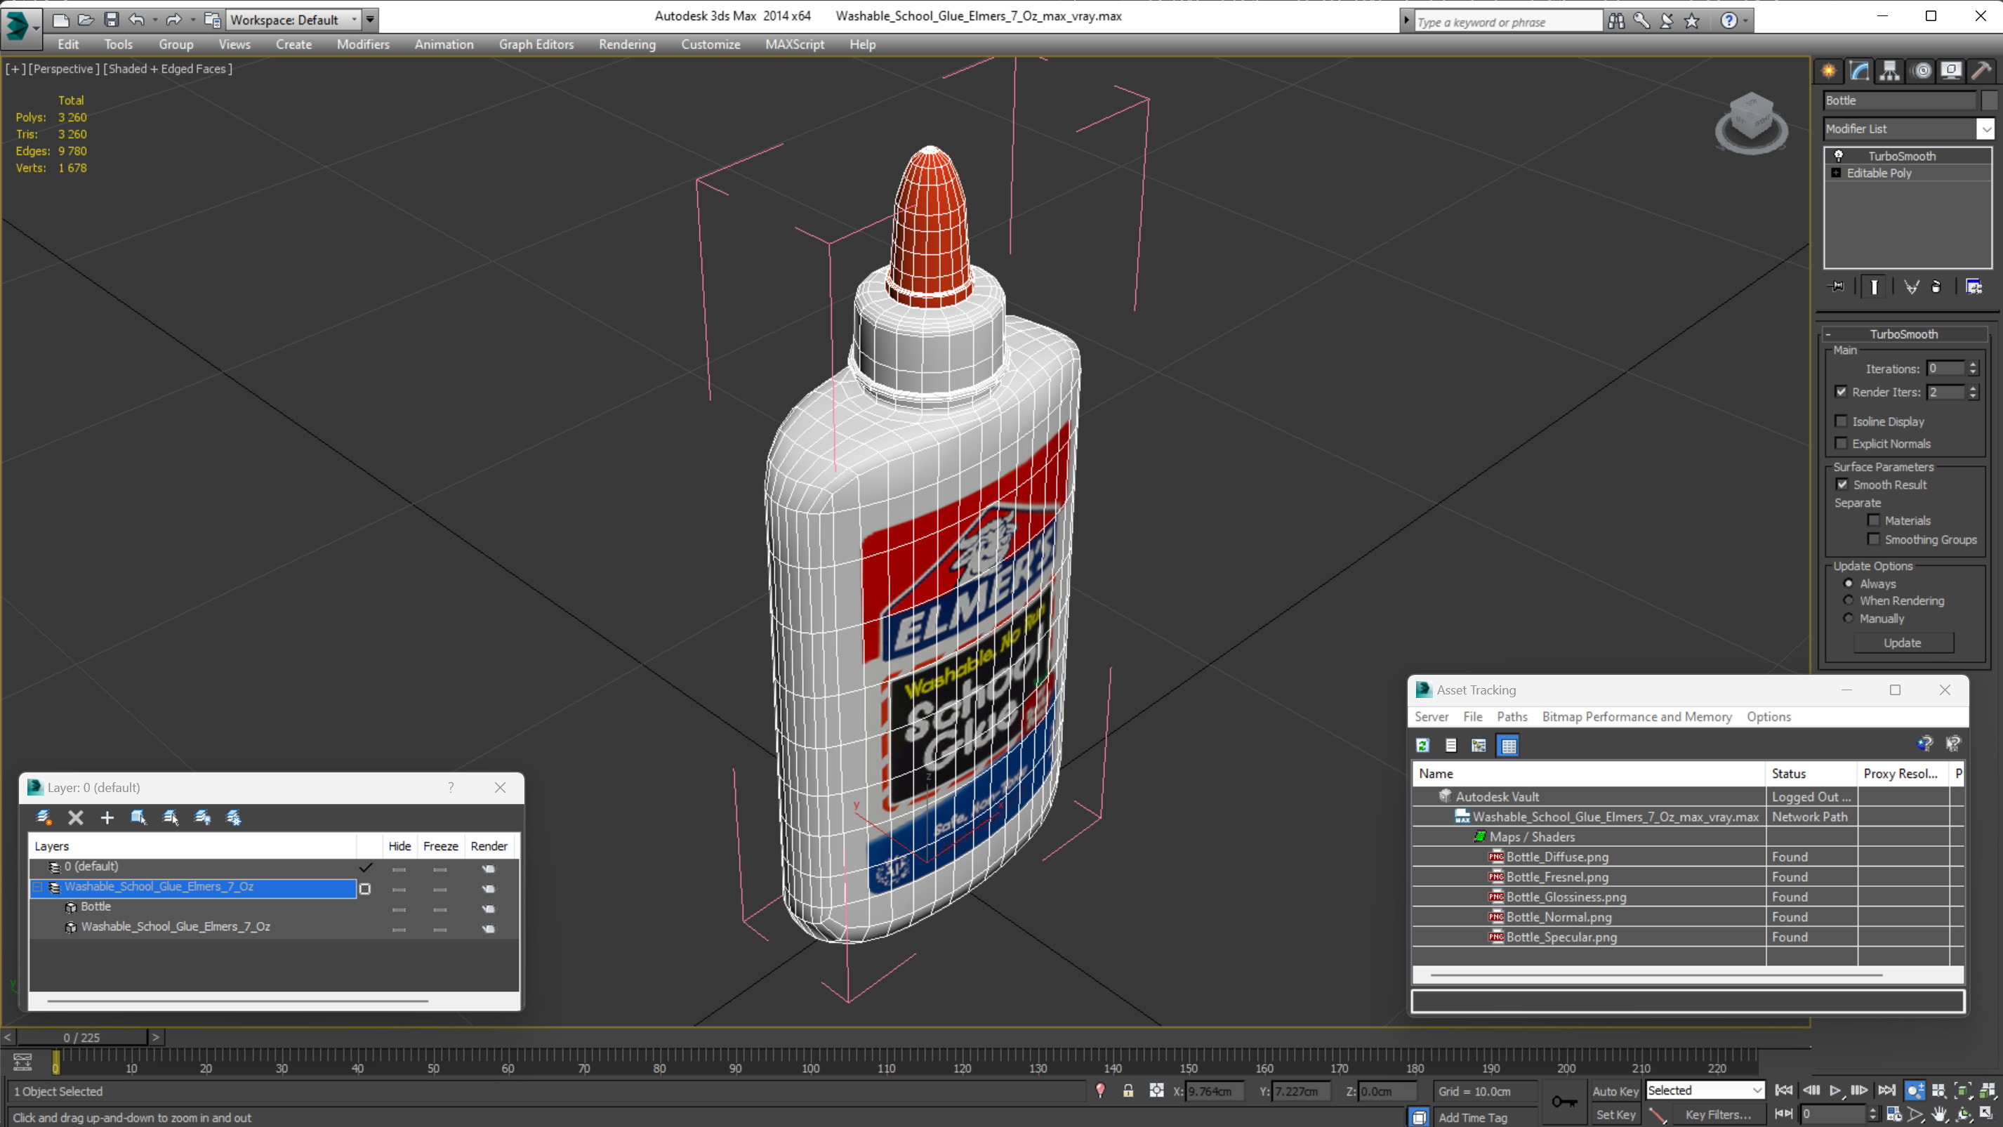Screen dimensions: 2003x1127
Task: Open Key Filters dialog button
Action: pos(1718,1114)
